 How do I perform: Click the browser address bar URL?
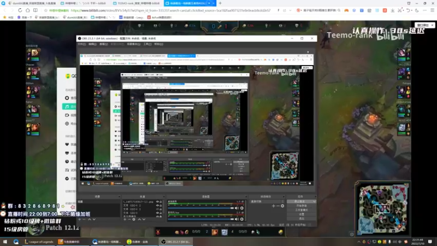170,10
